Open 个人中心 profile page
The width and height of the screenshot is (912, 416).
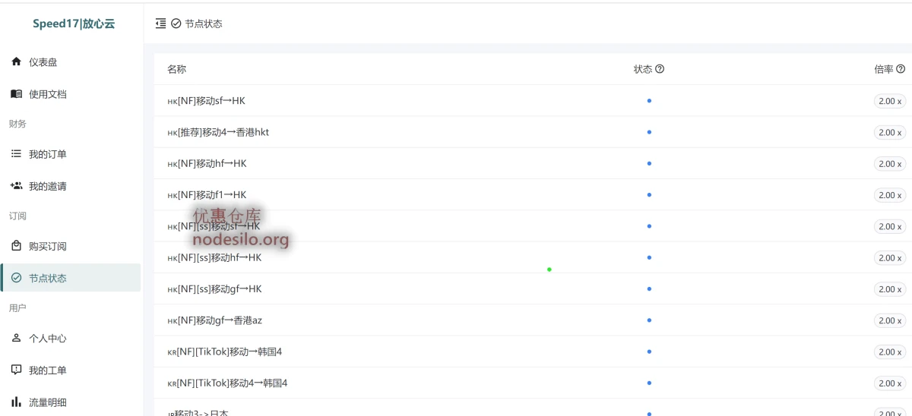[71, 339]
